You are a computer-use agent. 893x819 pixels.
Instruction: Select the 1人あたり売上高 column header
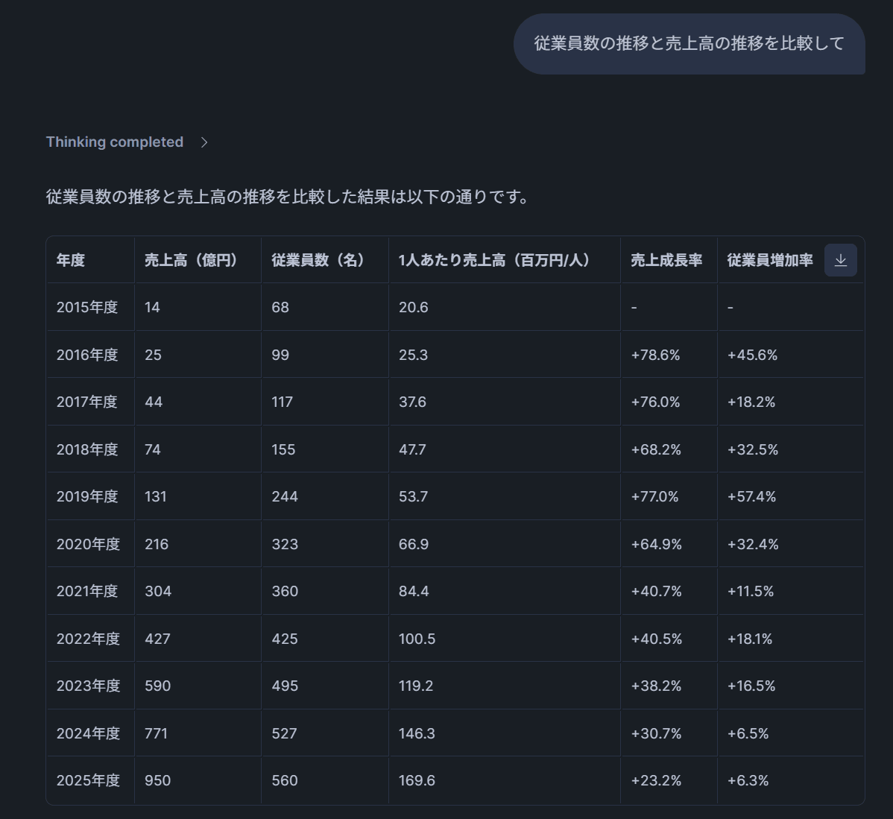494,260
